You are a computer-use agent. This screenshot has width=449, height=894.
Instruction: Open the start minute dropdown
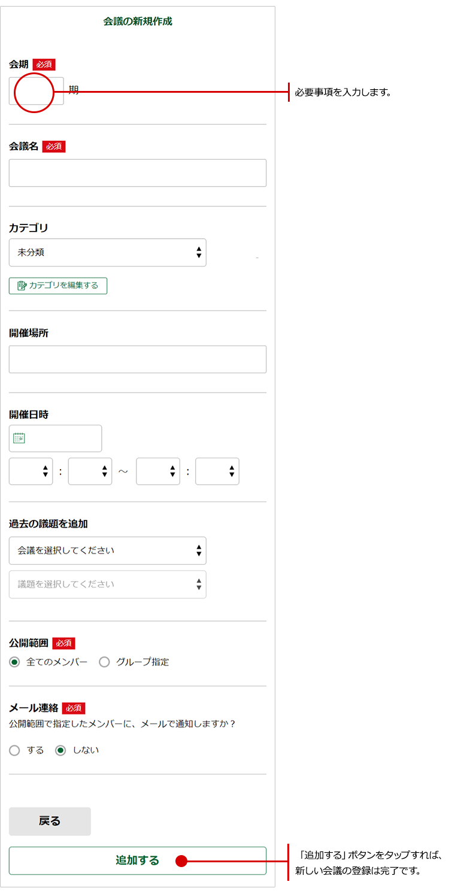(90, 472)
